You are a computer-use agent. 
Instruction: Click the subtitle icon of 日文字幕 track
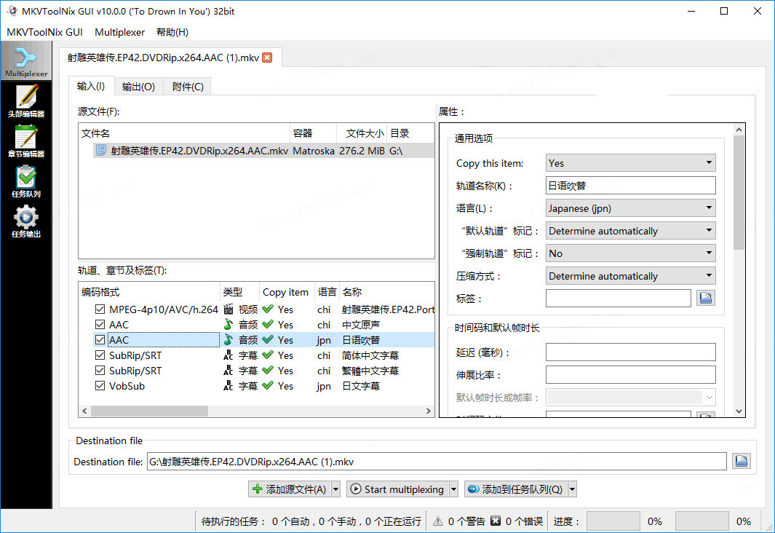tap(228, 386)
